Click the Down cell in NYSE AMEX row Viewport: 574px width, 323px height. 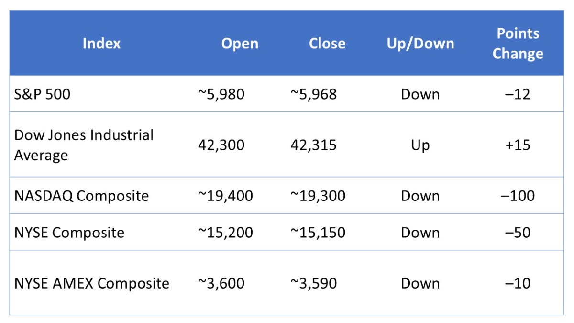[420, 283]
